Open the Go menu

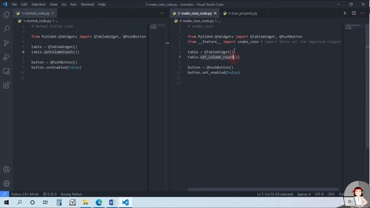pos(64,5)
